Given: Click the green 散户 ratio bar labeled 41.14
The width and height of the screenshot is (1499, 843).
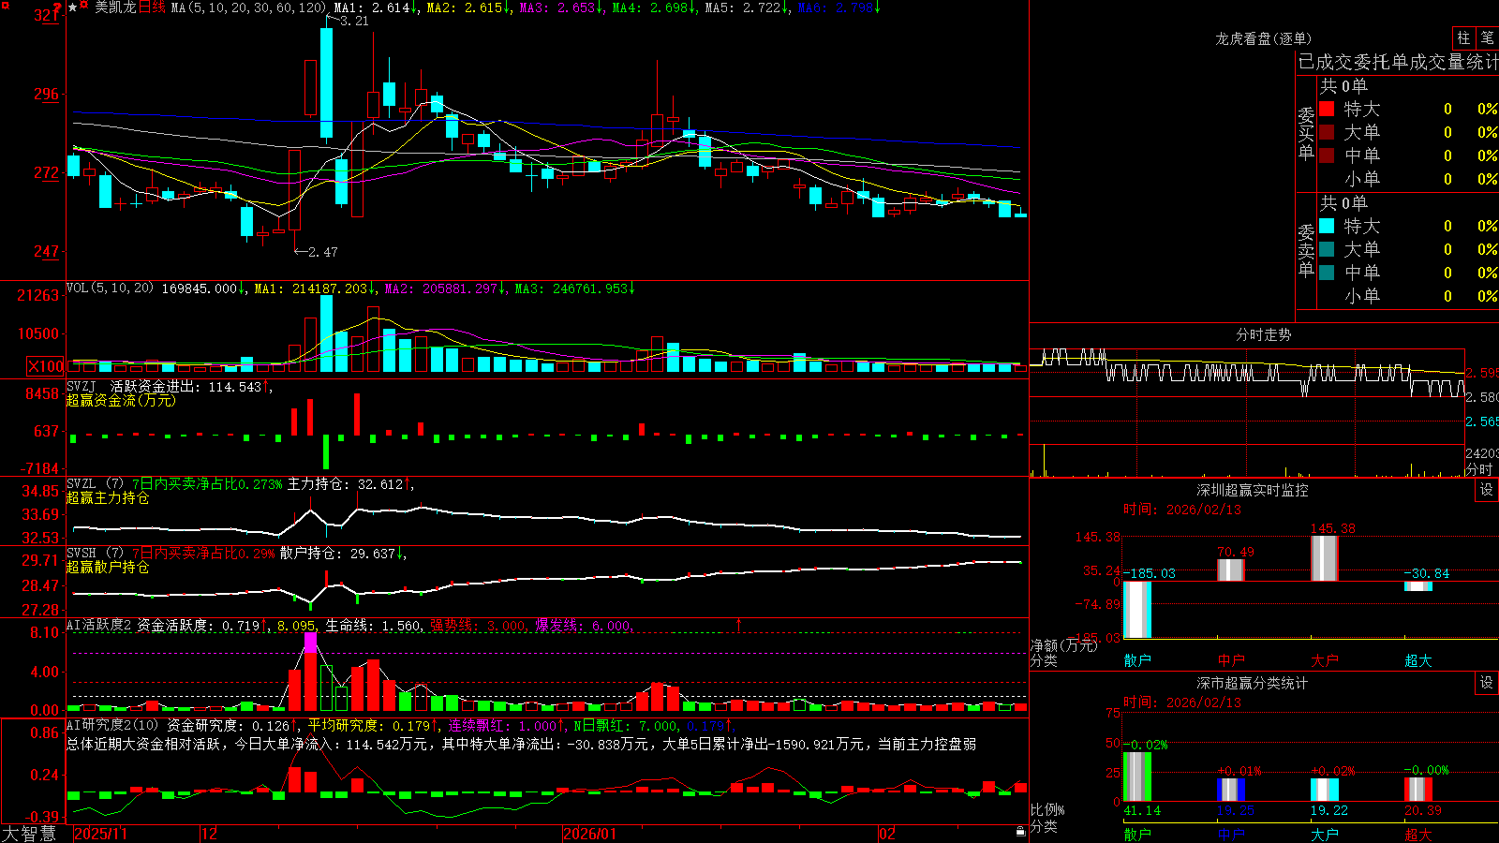Looking at the screenshot, I should tap(1136, 776).
